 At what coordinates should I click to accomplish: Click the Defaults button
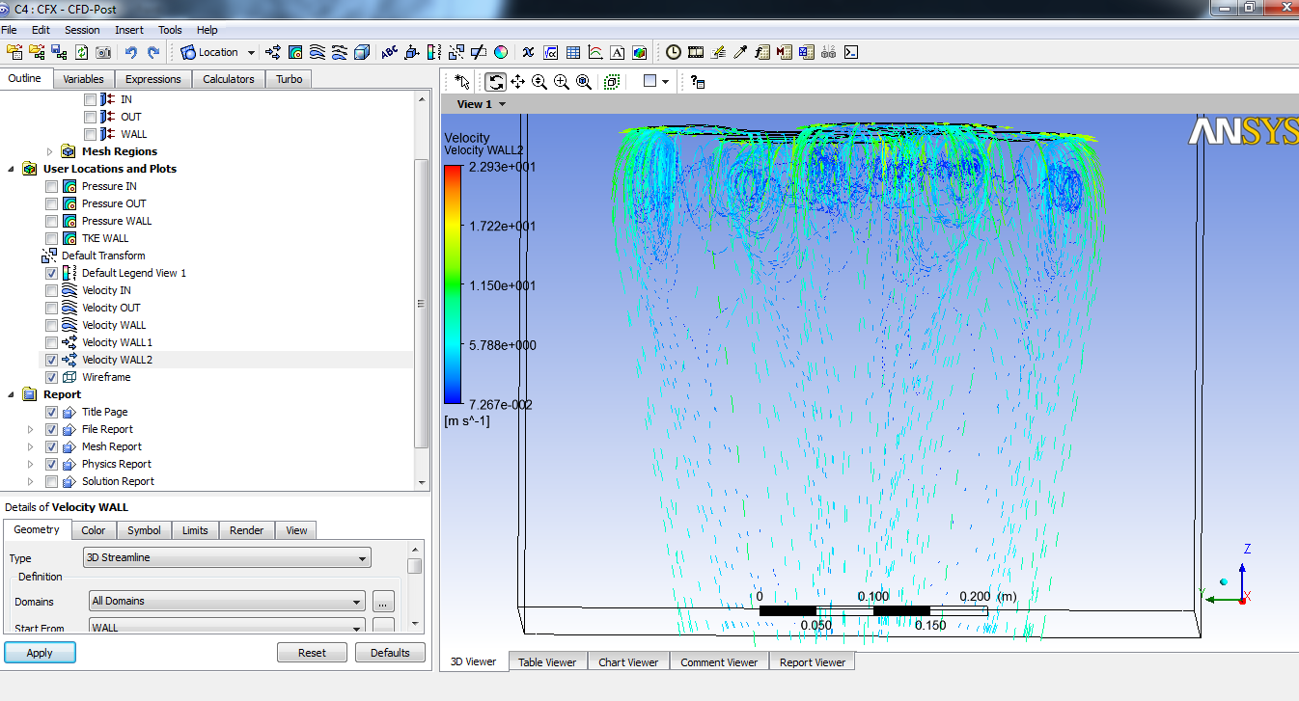[390, 653]
